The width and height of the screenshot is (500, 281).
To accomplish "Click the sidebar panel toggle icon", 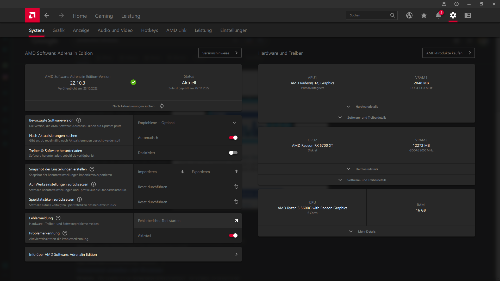I will (x=468, y=15).
